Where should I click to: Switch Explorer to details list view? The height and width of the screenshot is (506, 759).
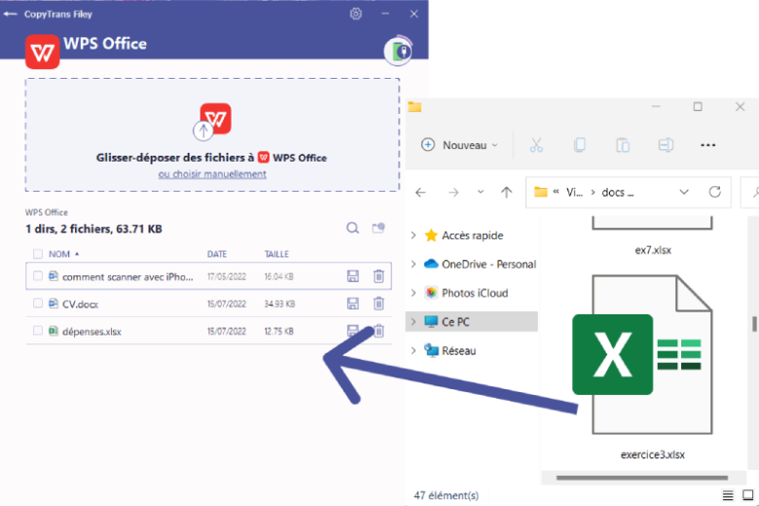click(728, 495)
